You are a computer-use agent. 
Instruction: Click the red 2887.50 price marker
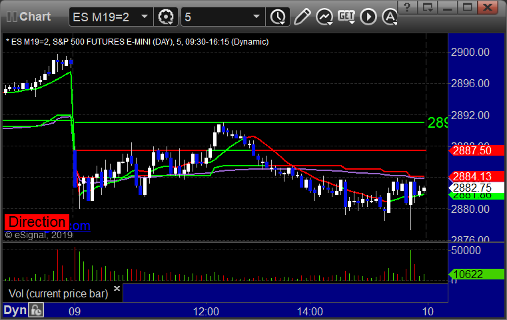coord(476,150)
